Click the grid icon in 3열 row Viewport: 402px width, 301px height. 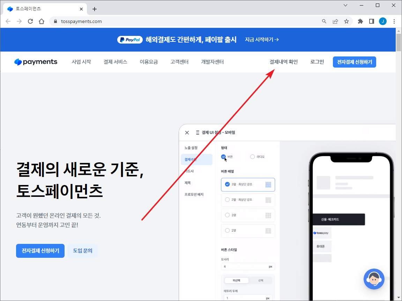268,215
